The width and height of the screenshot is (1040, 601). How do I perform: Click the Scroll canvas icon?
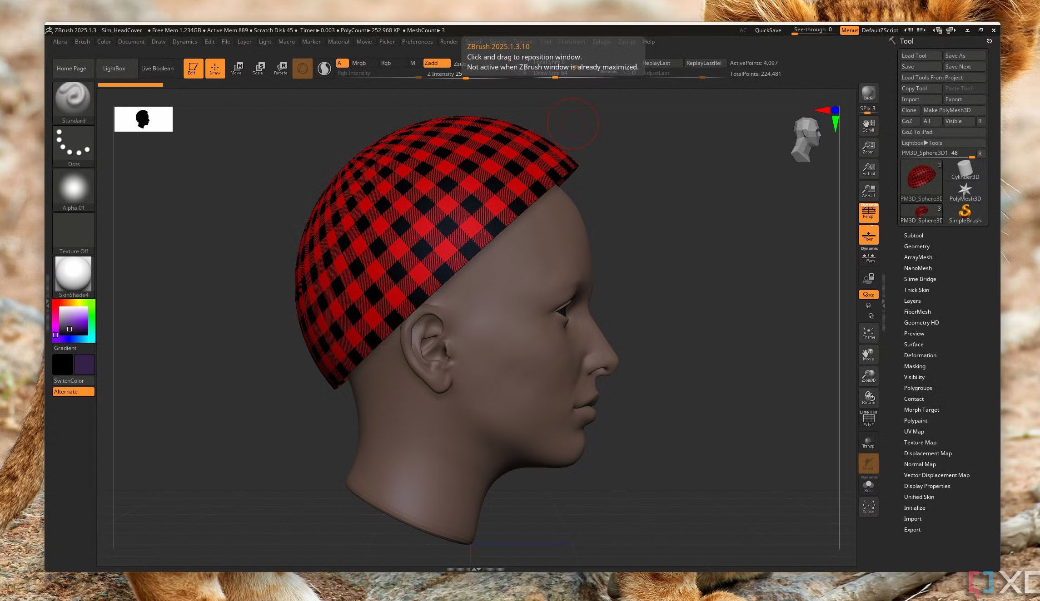868,126
